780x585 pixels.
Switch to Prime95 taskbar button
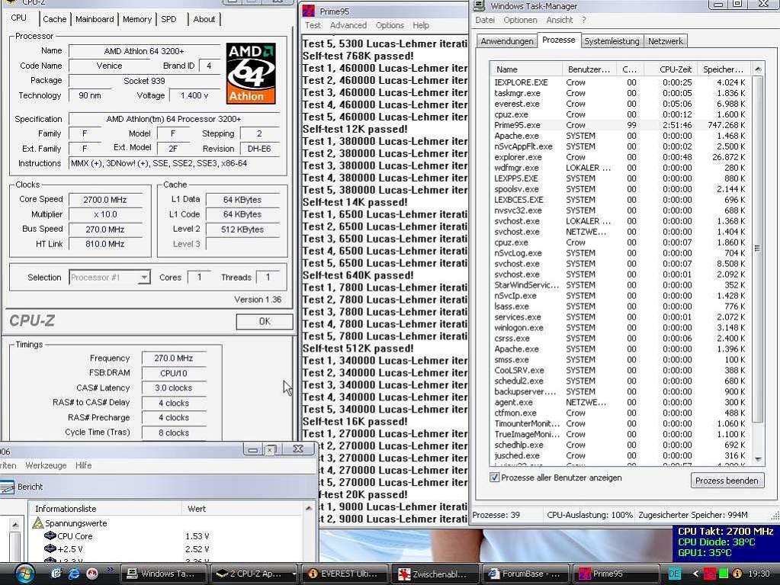(616, 574)
